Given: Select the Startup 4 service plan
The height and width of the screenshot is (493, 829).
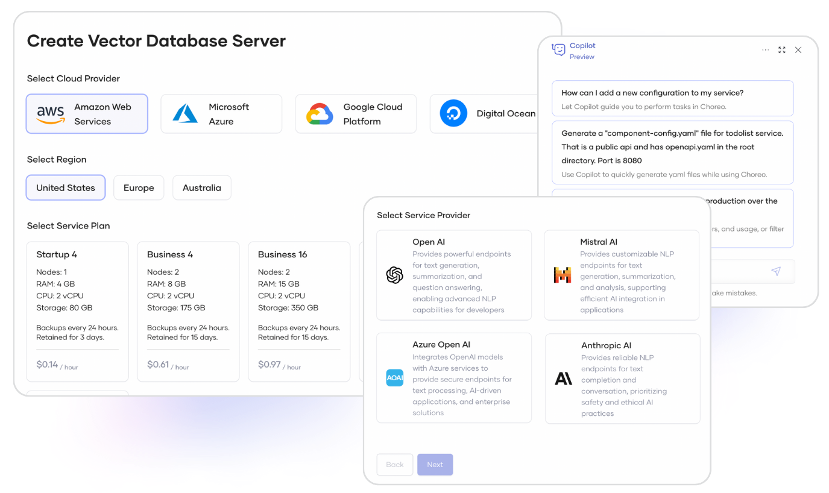Looking at the screenshot, I should [x=78, y=312].
